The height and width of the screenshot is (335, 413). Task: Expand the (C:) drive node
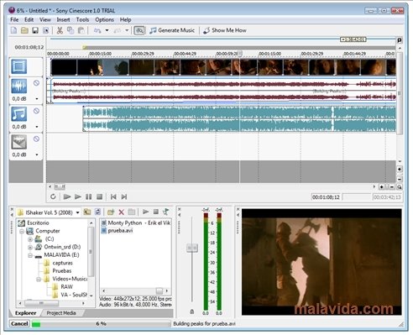click(x=30, y=239)
